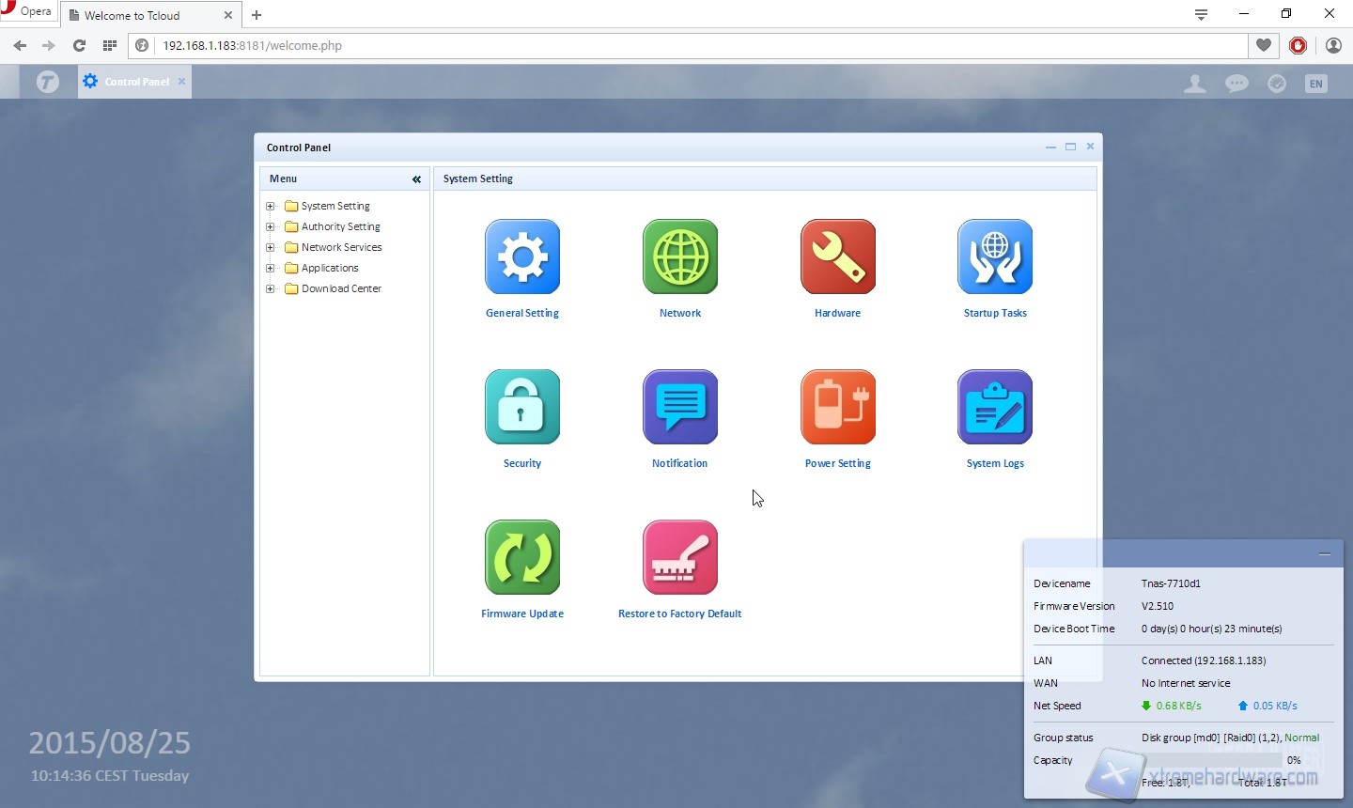Screen dimensions: 1353x808
Task: Collapse the Menu sidebar panel
Action: [416, 179]
